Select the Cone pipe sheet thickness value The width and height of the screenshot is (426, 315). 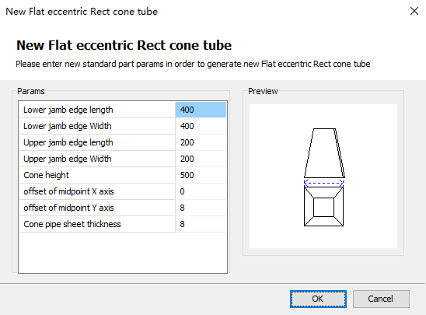(x=201, y=224)
